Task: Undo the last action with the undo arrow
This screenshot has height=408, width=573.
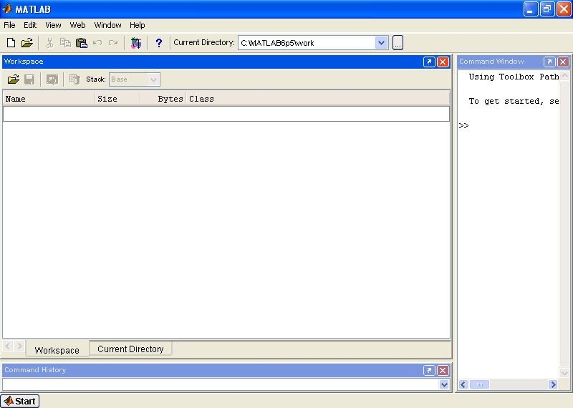Action: (97, 43)
